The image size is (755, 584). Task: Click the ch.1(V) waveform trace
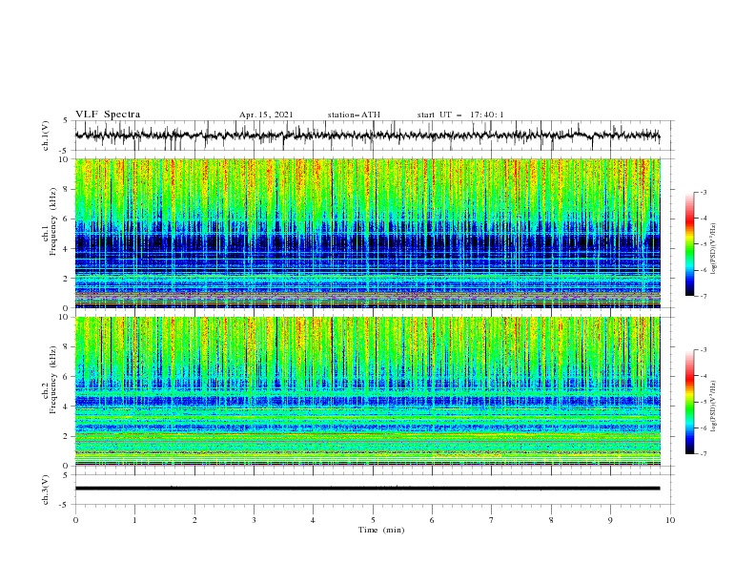367,136
